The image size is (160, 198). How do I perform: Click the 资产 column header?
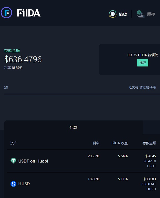click(x=14, y=143)
